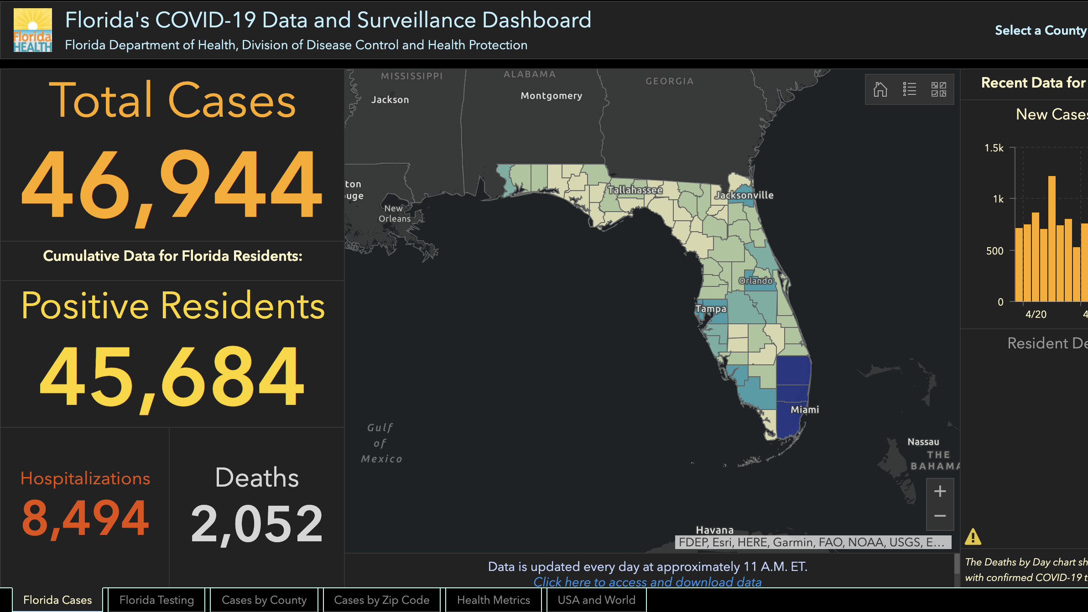The width and height of the screenshot is (1088, 612).
Task: Click the access and download data link
Action: (x=647, y=582)
